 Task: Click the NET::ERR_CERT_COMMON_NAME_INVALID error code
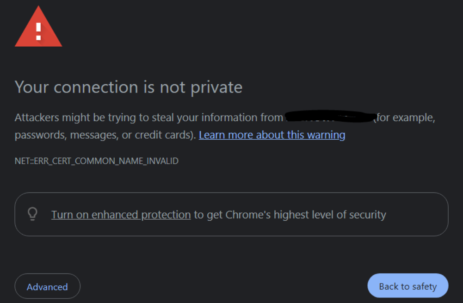[97, 161]
